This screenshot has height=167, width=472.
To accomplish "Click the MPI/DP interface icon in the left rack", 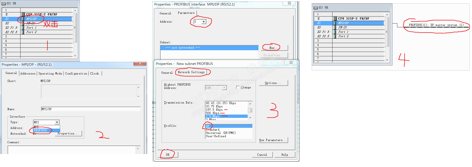I will pyautogui.click(x=23, y=19).
